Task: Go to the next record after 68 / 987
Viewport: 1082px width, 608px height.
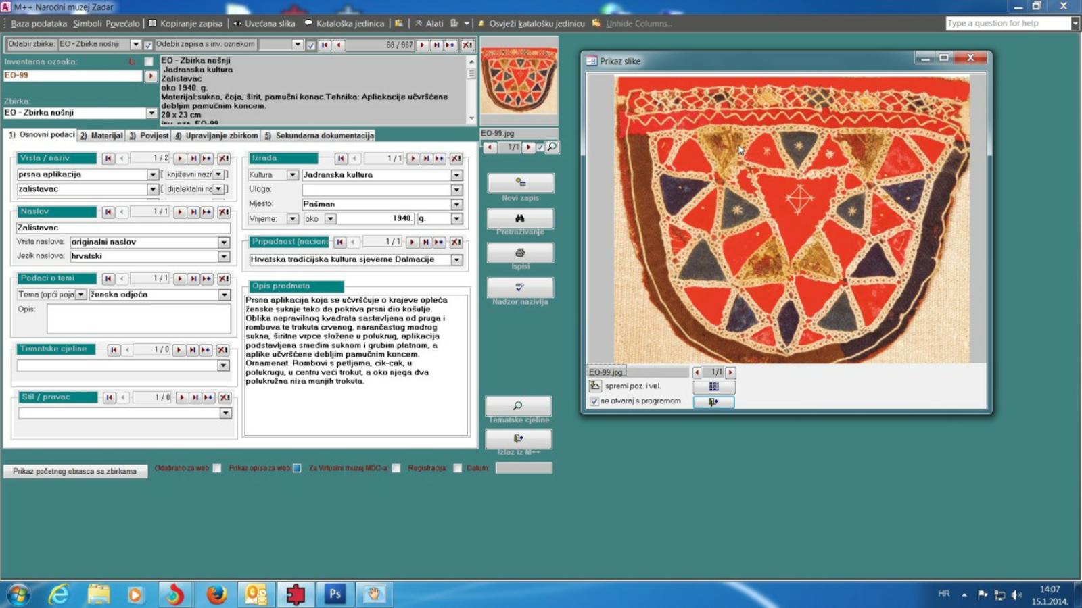Action: coord(422,45)
